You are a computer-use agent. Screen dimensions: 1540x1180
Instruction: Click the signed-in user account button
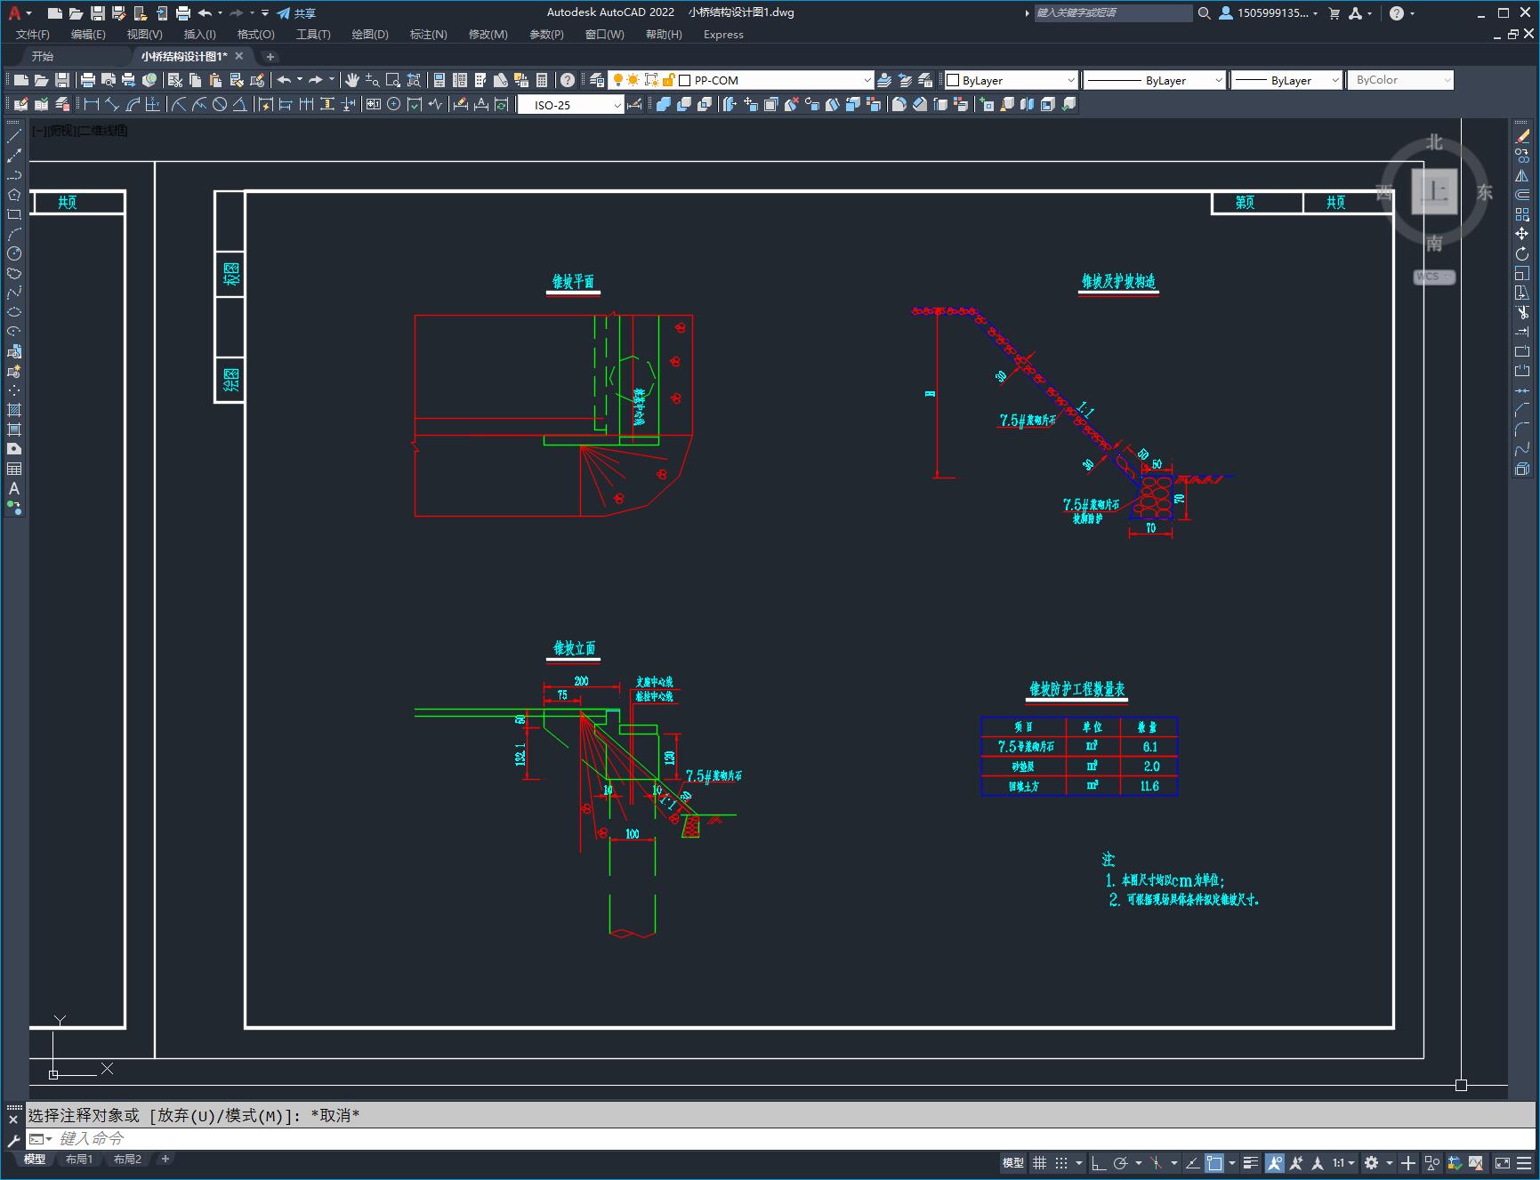point(1268,12)
